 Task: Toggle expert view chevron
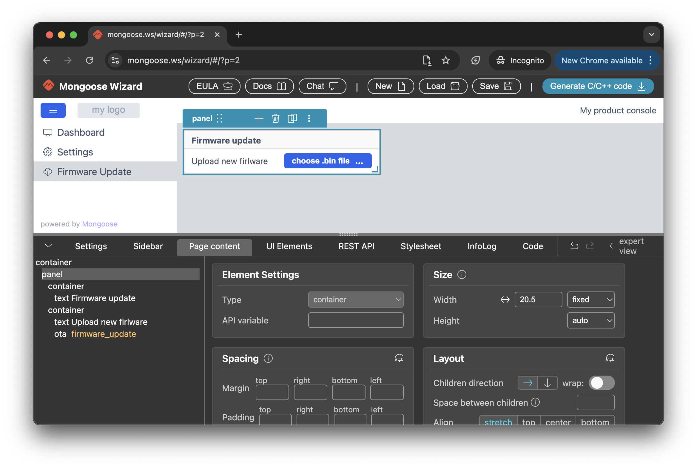(x=611, y=246)
